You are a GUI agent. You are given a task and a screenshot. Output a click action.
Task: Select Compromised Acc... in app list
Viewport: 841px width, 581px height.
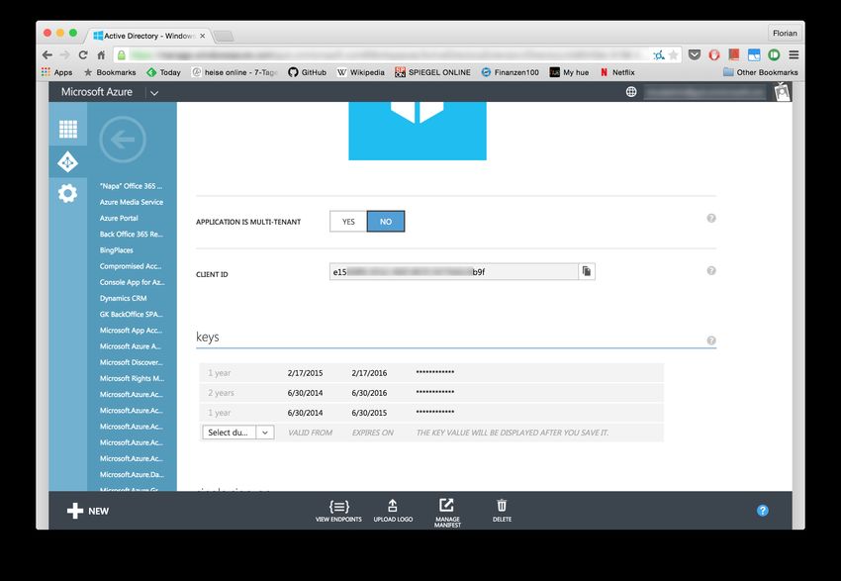[132, 266]
